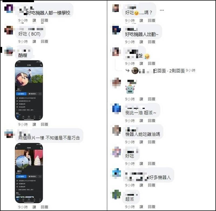Viewport: 216px width, 211px height.
Task: Like the last 超派 comment
Action: click(141, 207)
